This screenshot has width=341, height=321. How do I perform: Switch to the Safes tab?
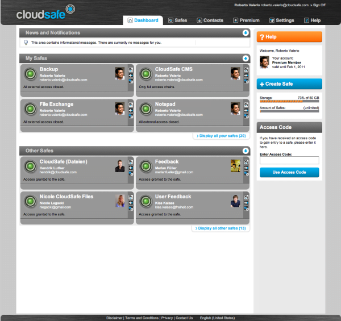(x=178, y=20)
